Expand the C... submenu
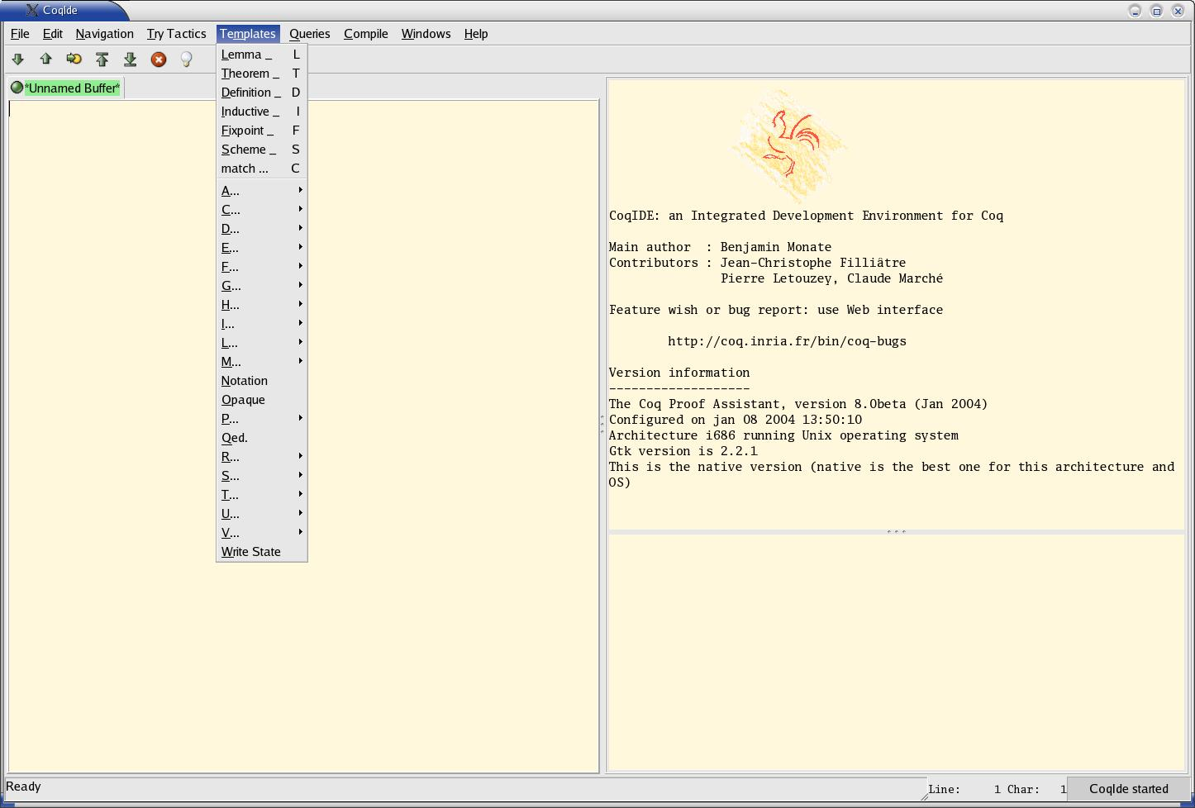 pos(261,210)
